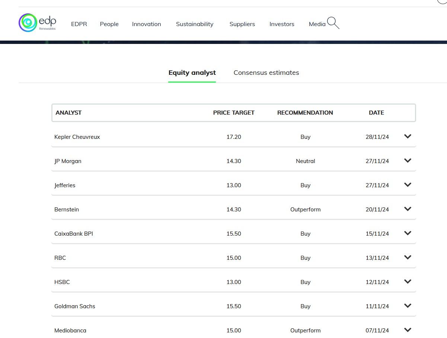This screenshot has height=338, width=447.
Task: Click the EDP Renewables logo
Action: tap(37, 23)
